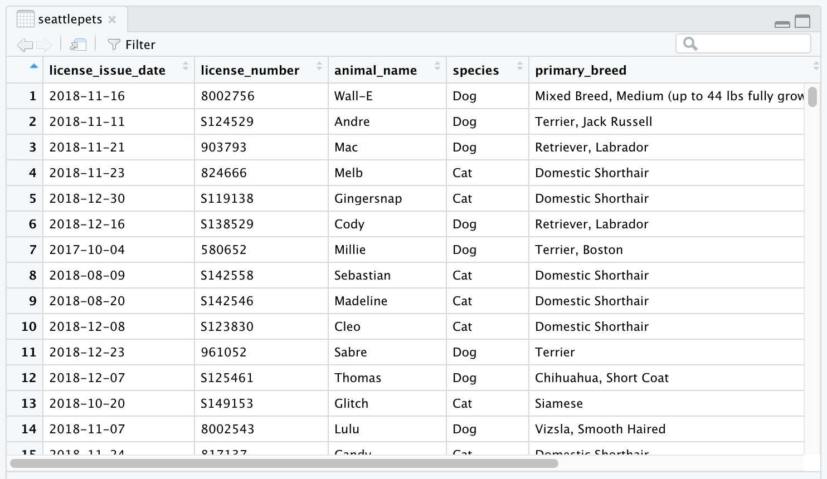The width and height of the screenshot is (827, 479).
Task: Click the grid icon on the seattlepets tab
Action: [x=25, y=18]
